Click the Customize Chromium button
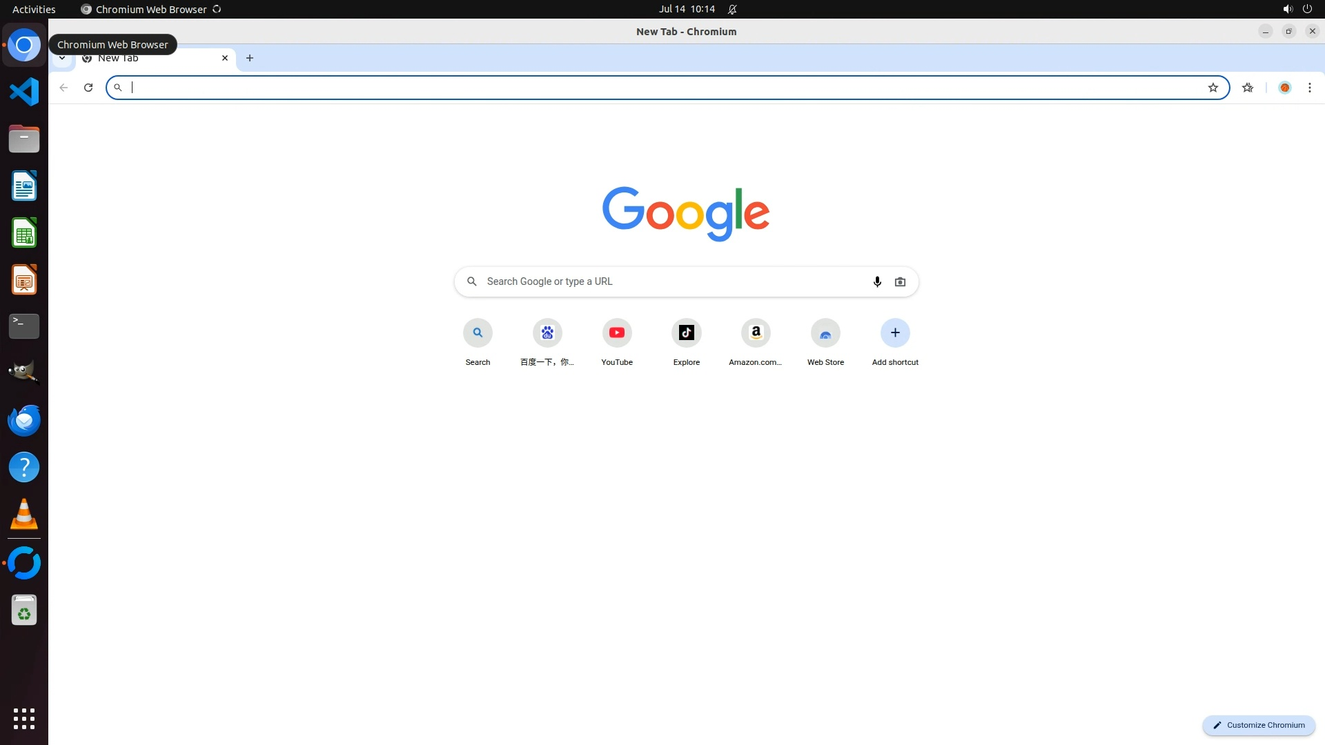This screenshot has width=1325, height=745. click(1259, 725)
